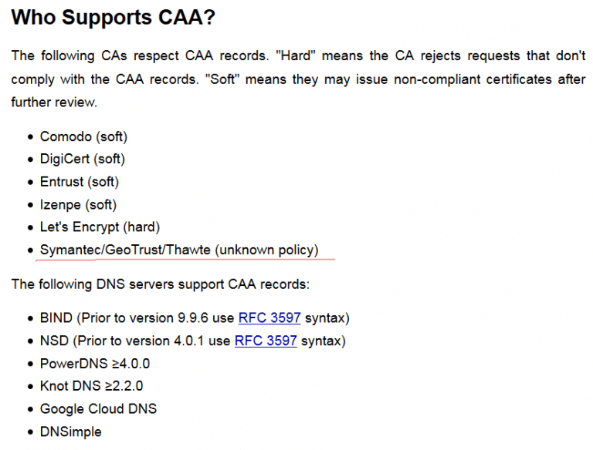Viewport: 593px width, 450px height.
Task: Click the word BIND in DNS list
Action: click(x=56, y=318)
